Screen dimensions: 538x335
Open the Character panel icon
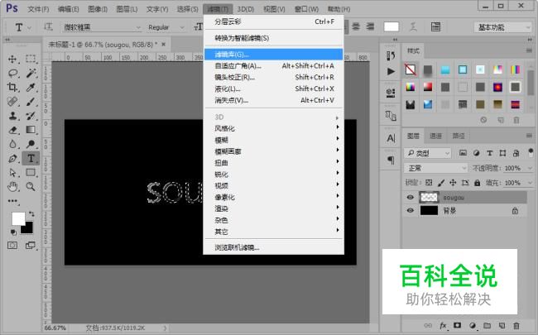391,138
